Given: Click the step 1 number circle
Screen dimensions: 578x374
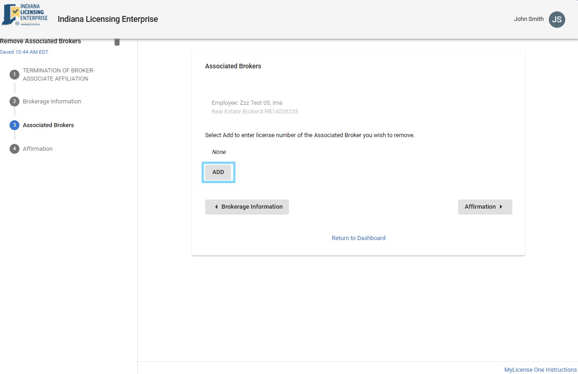Looking at the screenshot, I should tap(15, 75).
